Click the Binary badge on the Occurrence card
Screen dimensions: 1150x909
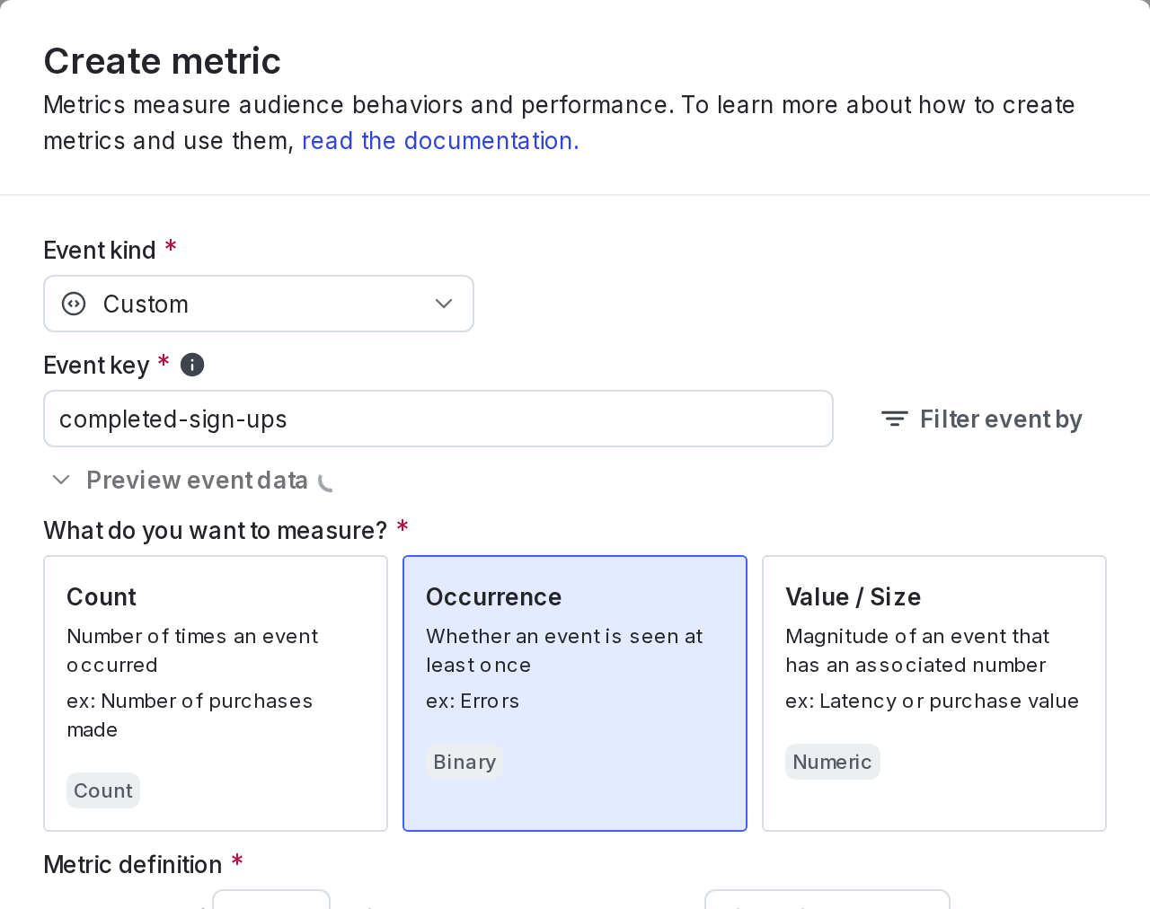464,761
